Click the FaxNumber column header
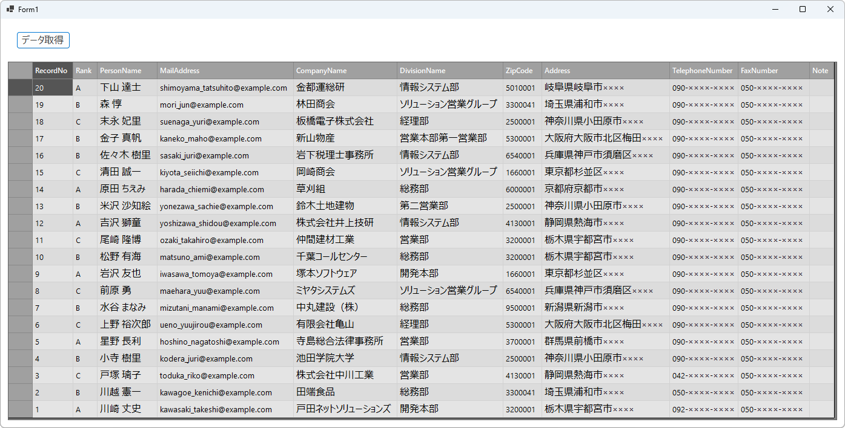Image resolution: width=845 pixels, height=428 pixels. coord(774,71)
